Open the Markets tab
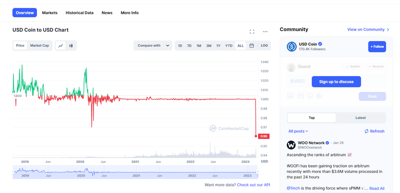The width and height of the screenshot is (400, 193). pos(50,13)
